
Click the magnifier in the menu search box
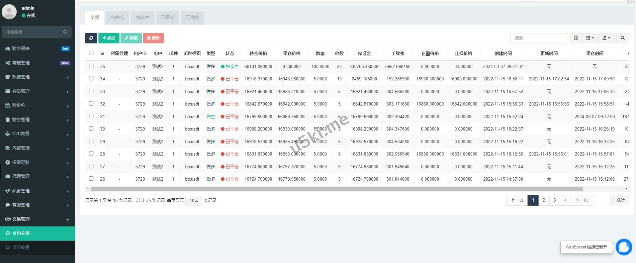(x=65, y=32)
